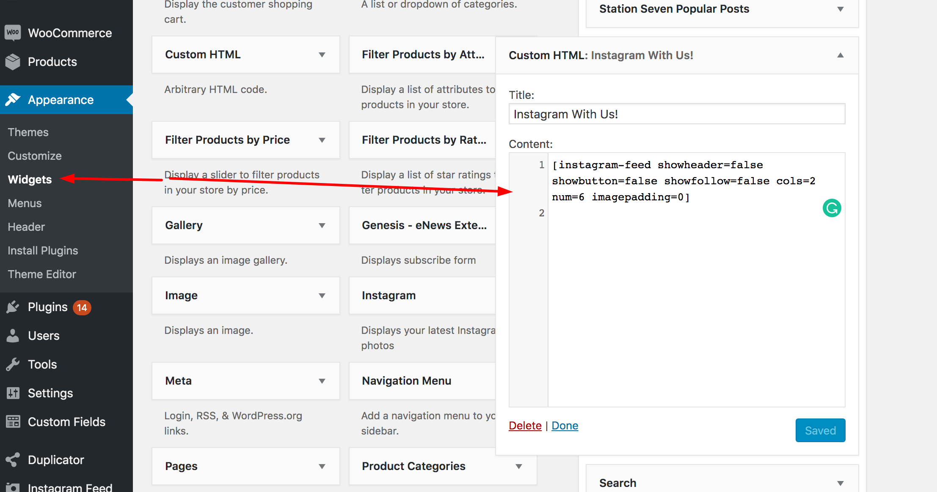Screen dimensions: 937x492
Task: Expand the Image widget dropdown arrow
Action: click(x=322, y=295)
